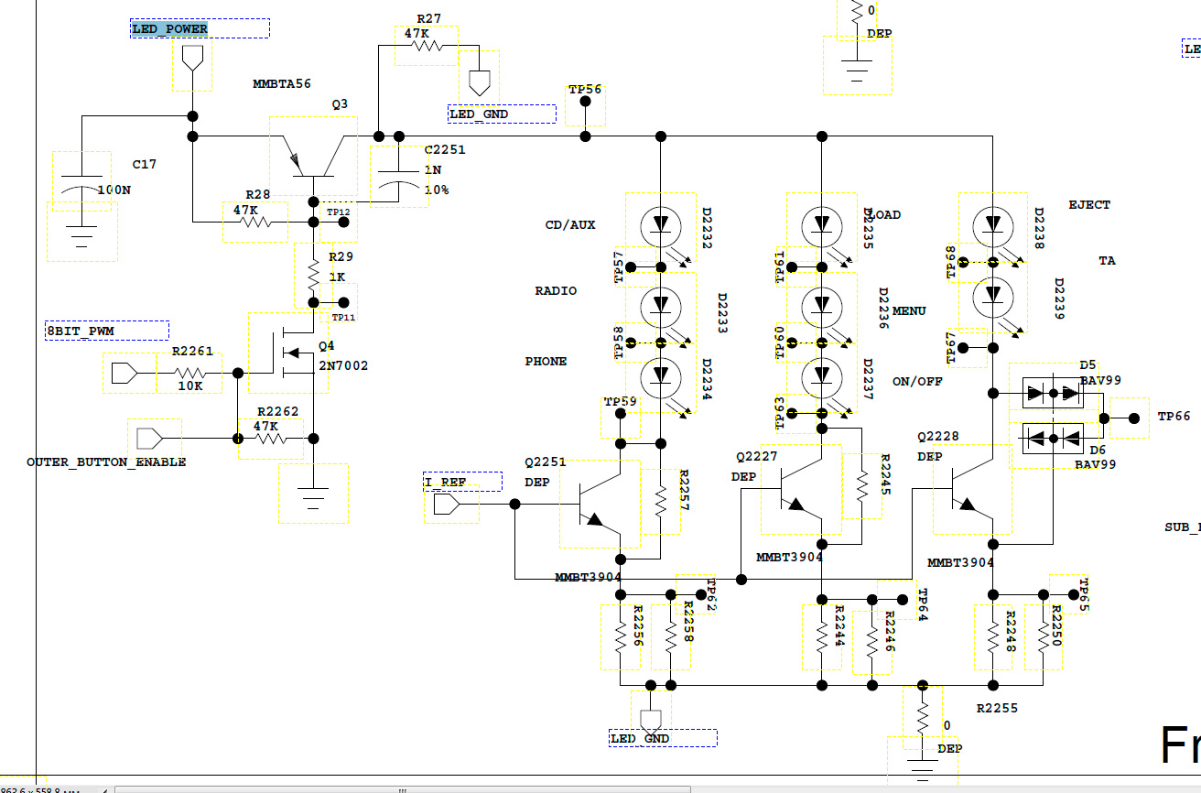Screen dimensions: 1201x793
Task: Select the R28 47K resistor symbol
Action: [x=255, y=222]
